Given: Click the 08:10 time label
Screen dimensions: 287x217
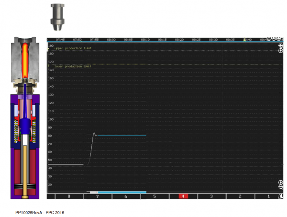Looking at the screenshot, I should pyautogui.click(x=145, y=40).
